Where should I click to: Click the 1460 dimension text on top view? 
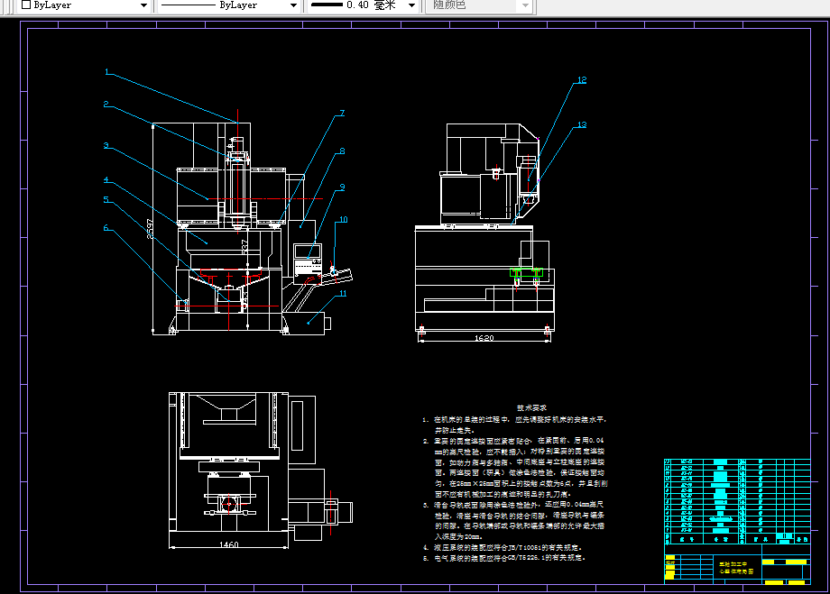click(x=228, y=544)
